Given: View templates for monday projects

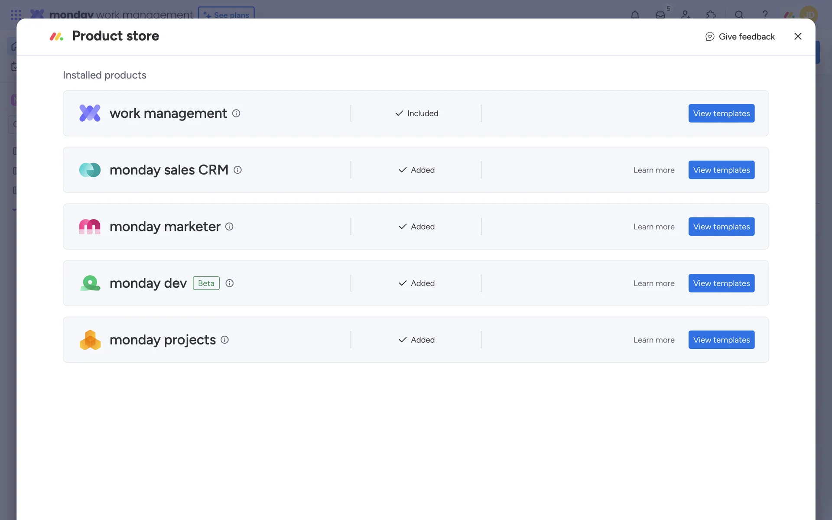Looking at the screenshot, I should 721,340.
